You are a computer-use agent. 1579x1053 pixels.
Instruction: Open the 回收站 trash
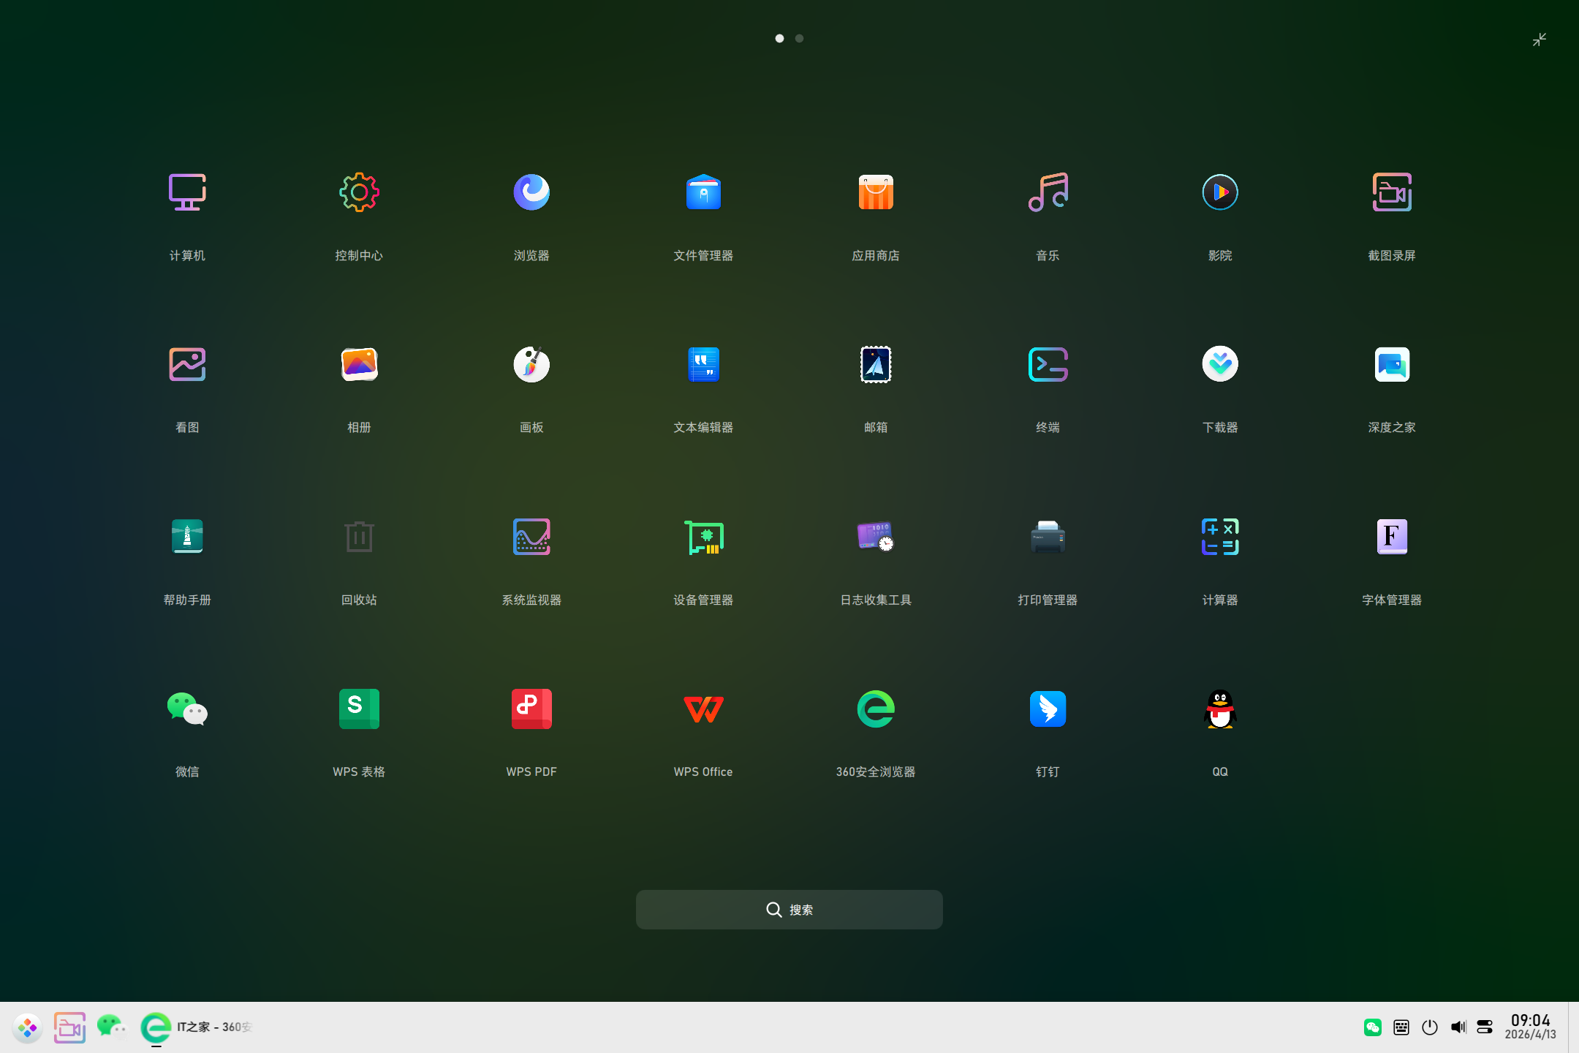point(359,536)
